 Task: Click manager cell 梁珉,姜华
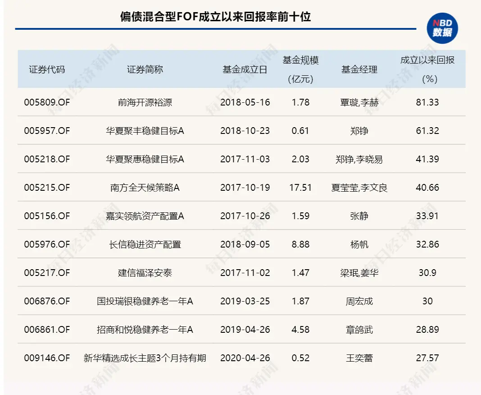pos(359,273)
